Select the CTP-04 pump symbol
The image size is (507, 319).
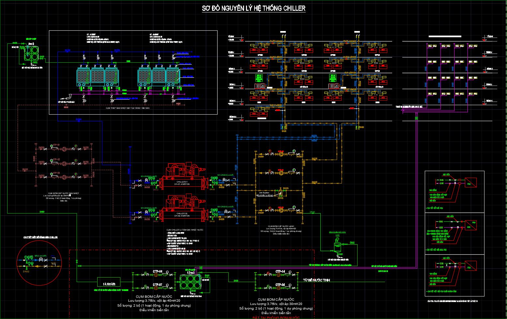pos(278,275)
